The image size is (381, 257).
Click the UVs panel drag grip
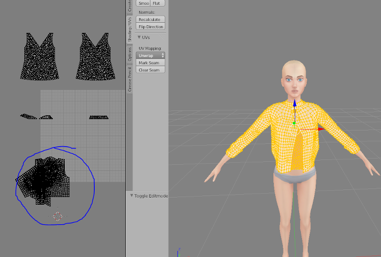pos(163,37)
